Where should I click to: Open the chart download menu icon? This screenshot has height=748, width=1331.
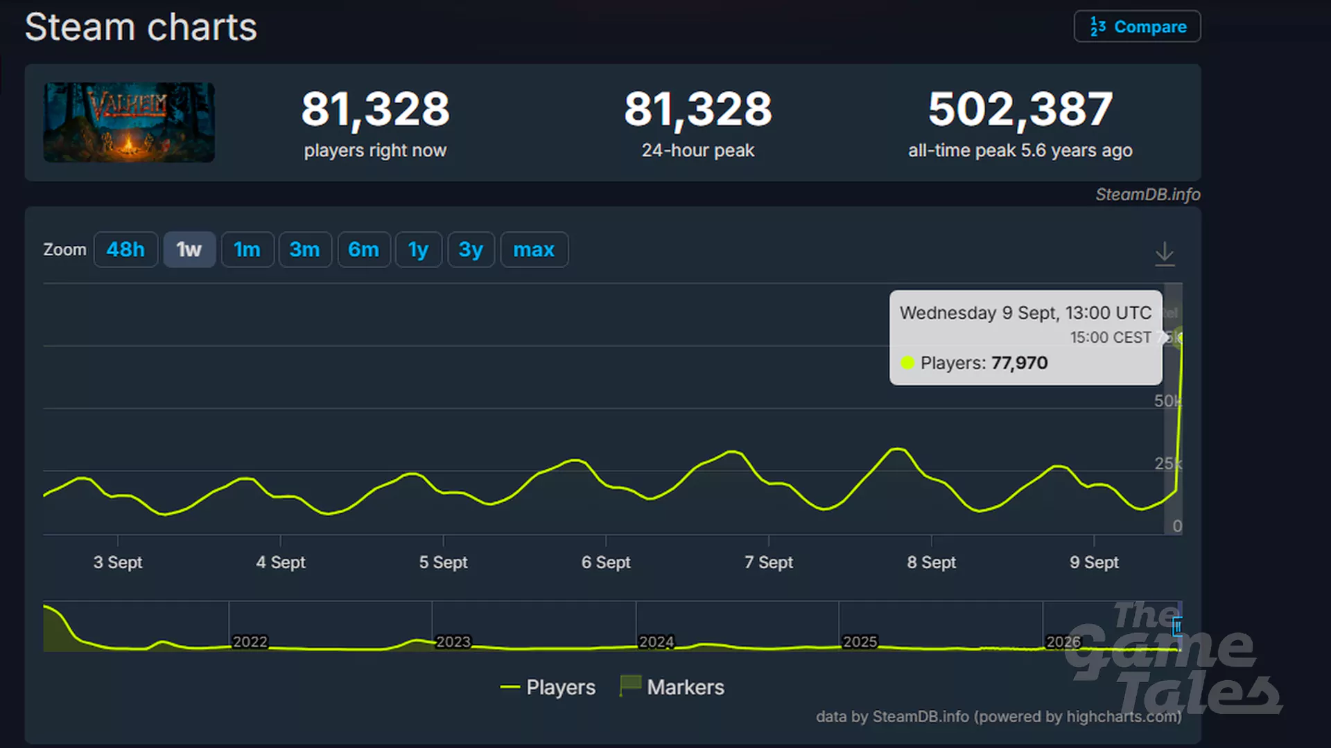pyautogui.click(x=1165, y=253)
